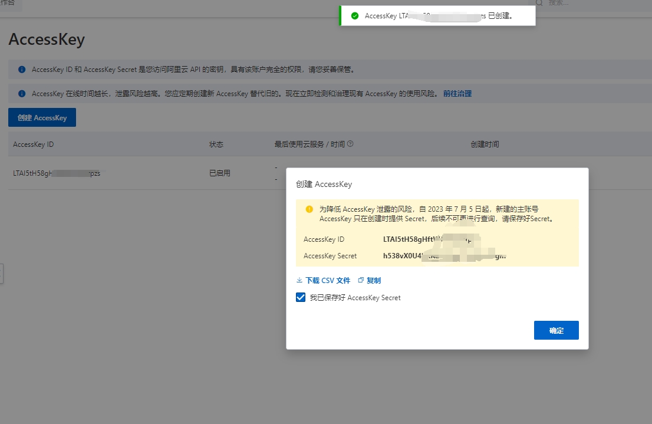Open the 前往治理 link
This screenshot has width=652, height=424.
click(x=457, y=94)
